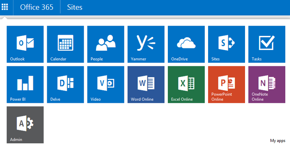Open the Calendar tile
This screenshot has height=147, width=290.
[x=66, y=44]
